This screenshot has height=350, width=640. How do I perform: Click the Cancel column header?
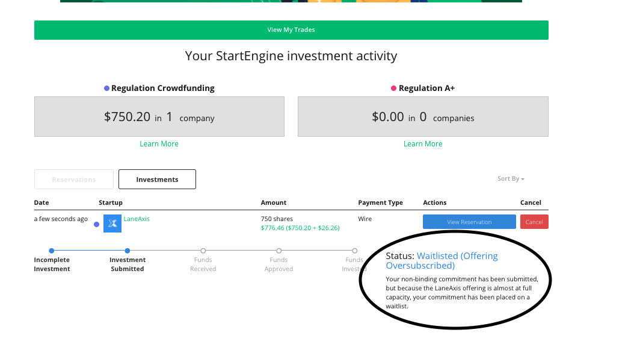point(531,202)
